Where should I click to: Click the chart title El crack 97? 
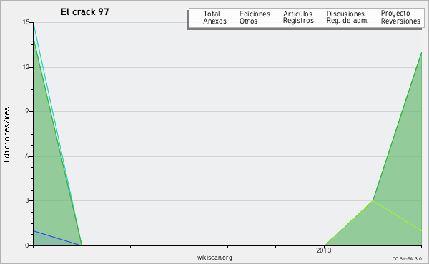coord(85,11)
